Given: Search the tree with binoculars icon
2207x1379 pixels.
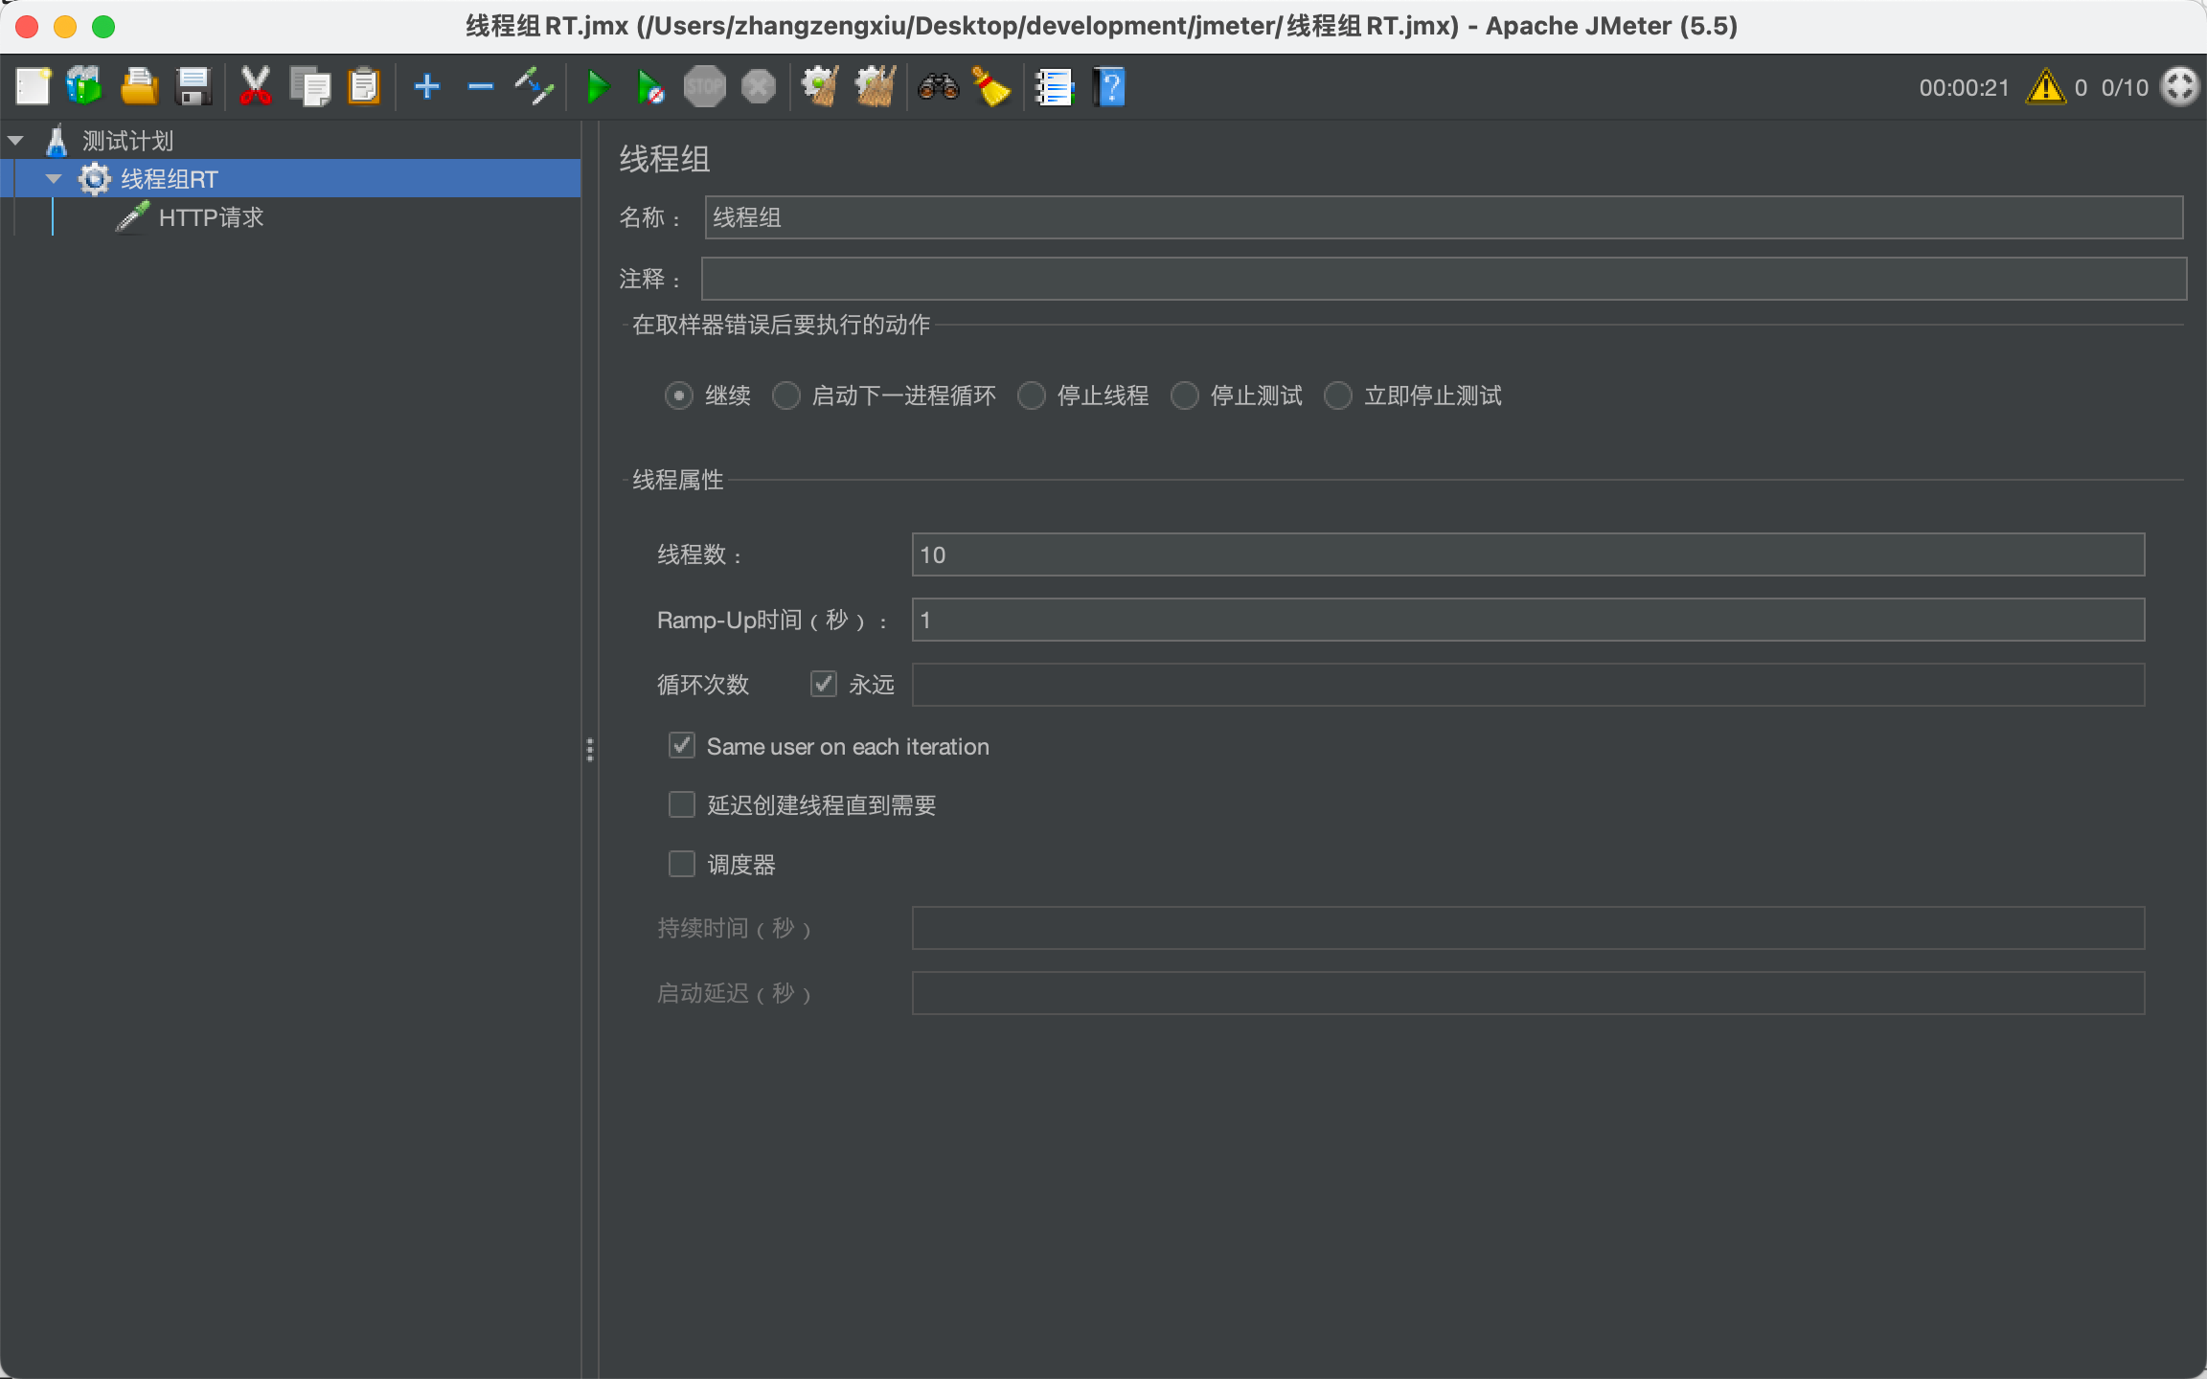Looking at the screenshot, I should point(938,87).
